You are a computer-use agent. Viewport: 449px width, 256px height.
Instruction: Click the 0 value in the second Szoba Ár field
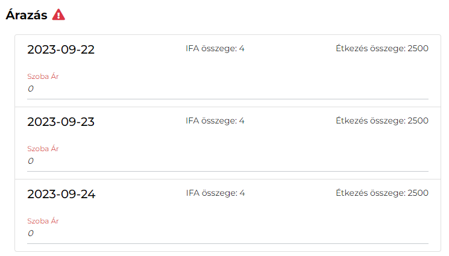point(31,161)
